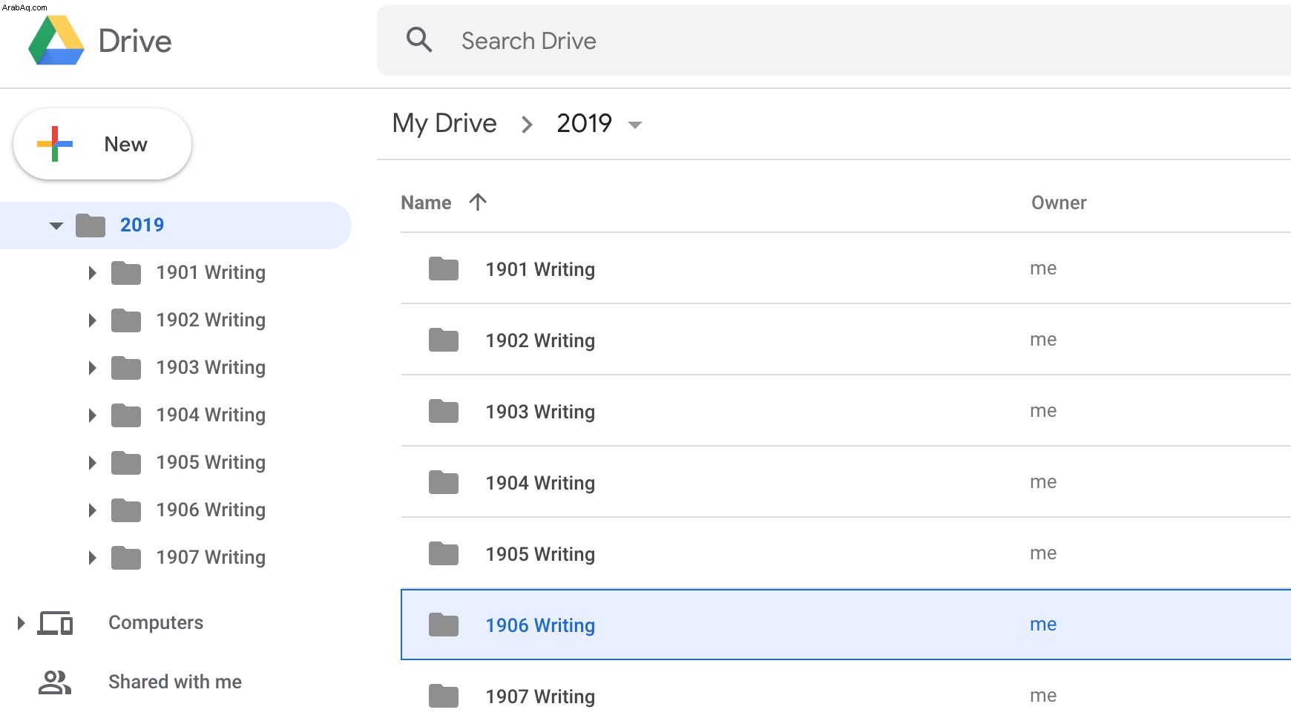Screen dimensions: 1291x721
Task: Toggle sort direction arrow beside Name
Action: point(478,202)
